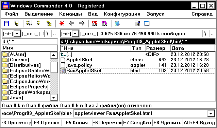
Task: Sort right panel by Тип column header
Action: pos(138,48)
